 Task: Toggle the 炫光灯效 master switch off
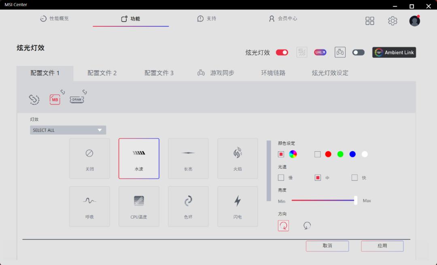(x=282, y=52)
